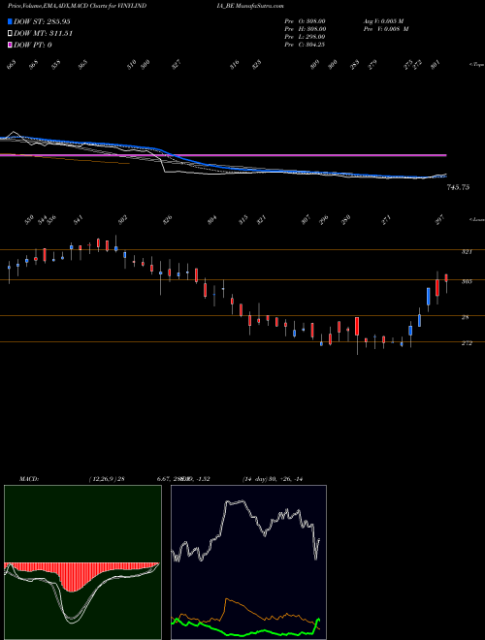
Task: Click the '(12,26,9) 28' MACD parameters text
Action: pyautogui.click(x=107, y=479)
